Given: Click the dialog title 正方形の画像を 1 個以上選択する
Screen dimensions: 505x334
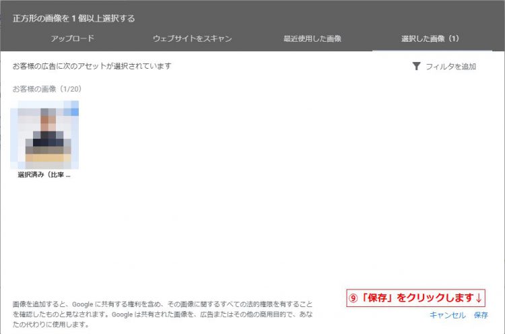Looking at the screenshot, I should point(74,18).
